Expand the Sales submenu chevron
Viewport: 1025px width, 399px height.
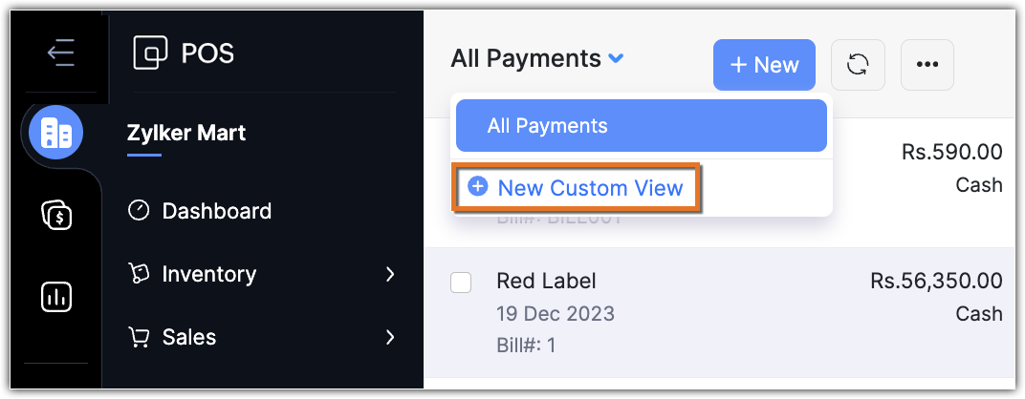click(x=389, y=337)
